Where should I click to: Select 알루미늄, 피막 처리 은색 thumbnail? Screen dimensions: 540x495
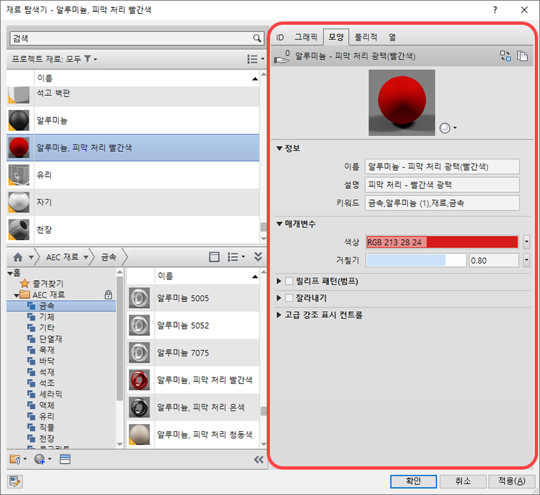click(140, 407)
